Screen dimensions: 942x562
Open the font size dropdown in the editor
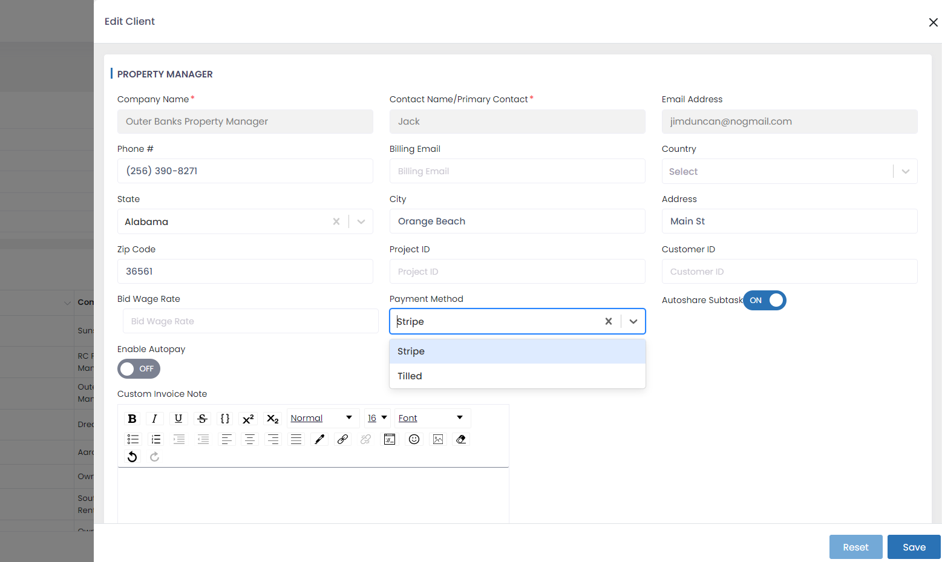click(x=377, y=418)
